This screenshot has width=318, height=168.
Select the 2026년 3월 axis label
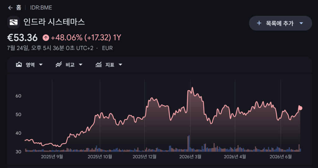190,157
